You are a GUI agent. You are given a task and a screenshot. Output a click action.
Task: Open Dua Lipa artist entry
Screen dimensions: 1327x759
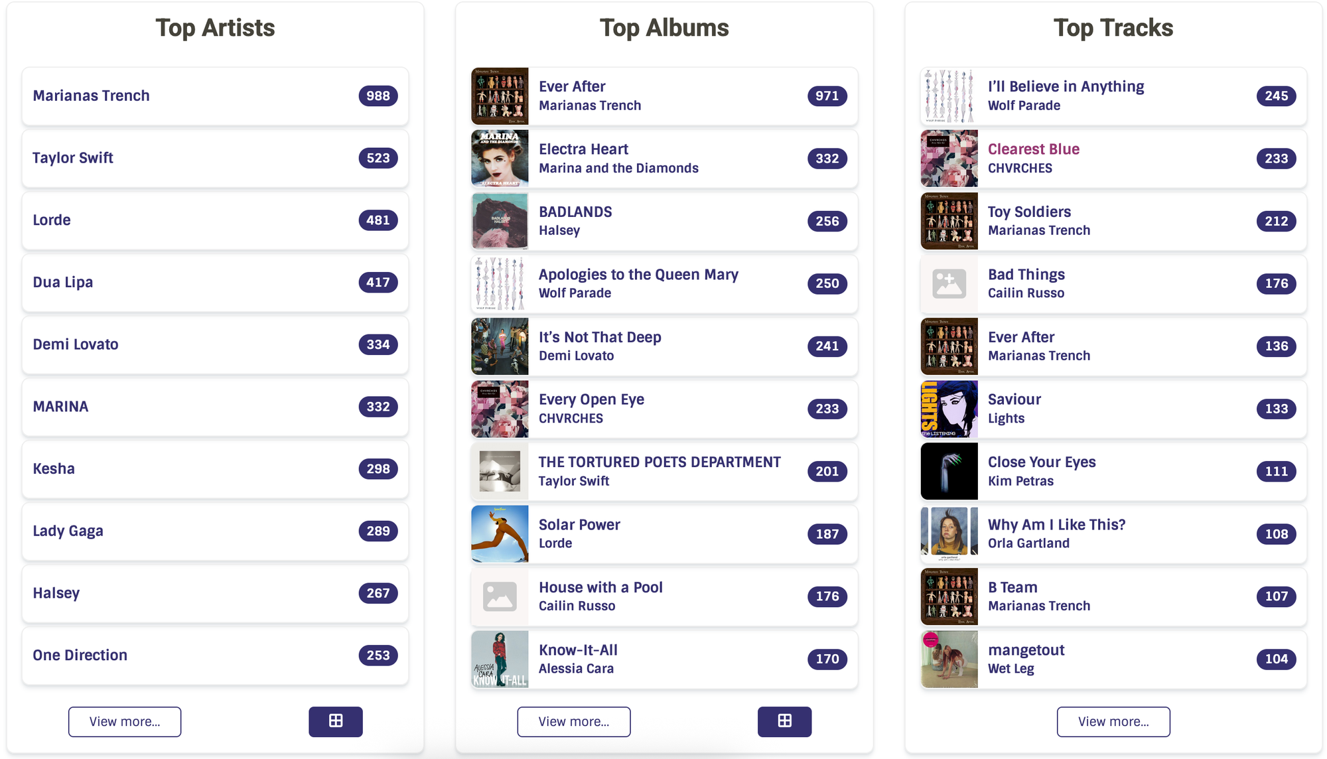pyautogui.click(x=63, y=282)
